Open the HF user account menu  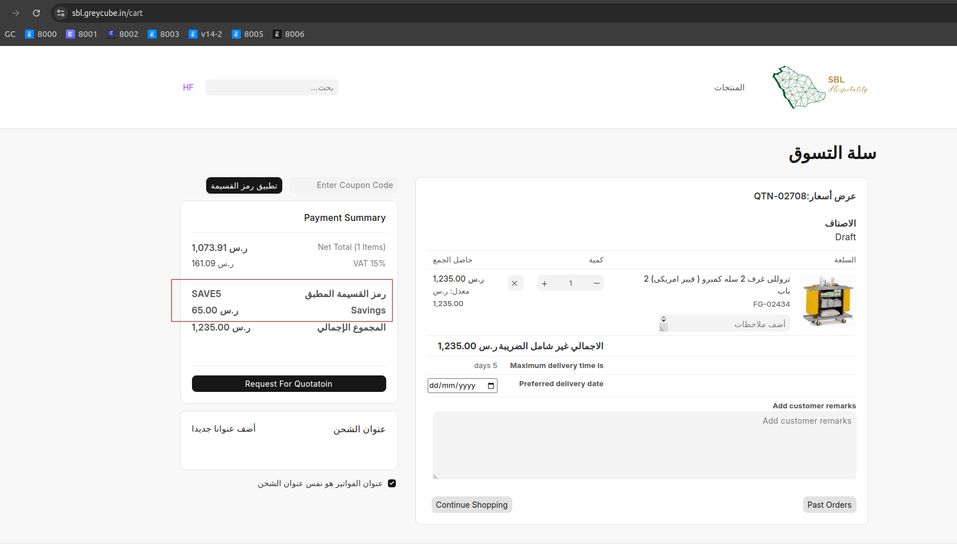[x=188, y=87]
